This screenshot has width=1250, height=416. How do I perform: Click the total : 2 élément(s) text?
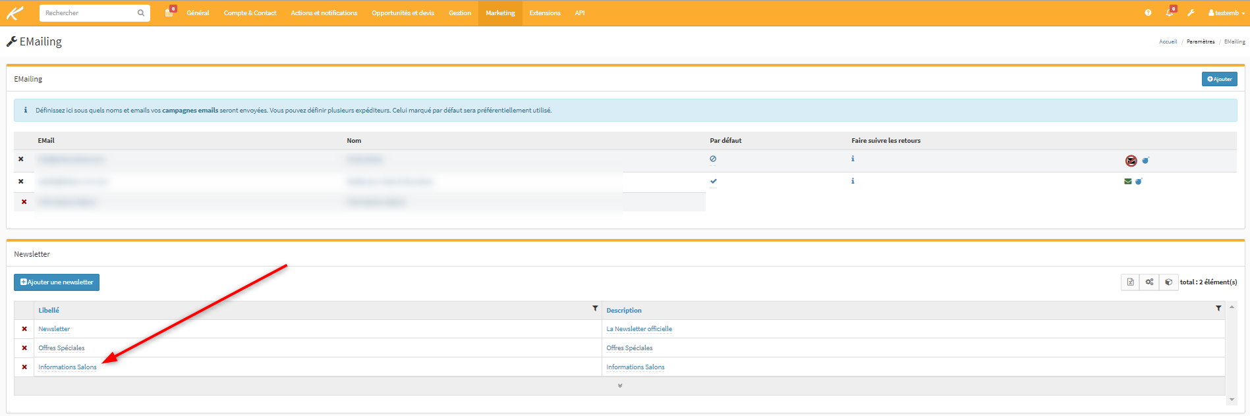(1208, 282)
